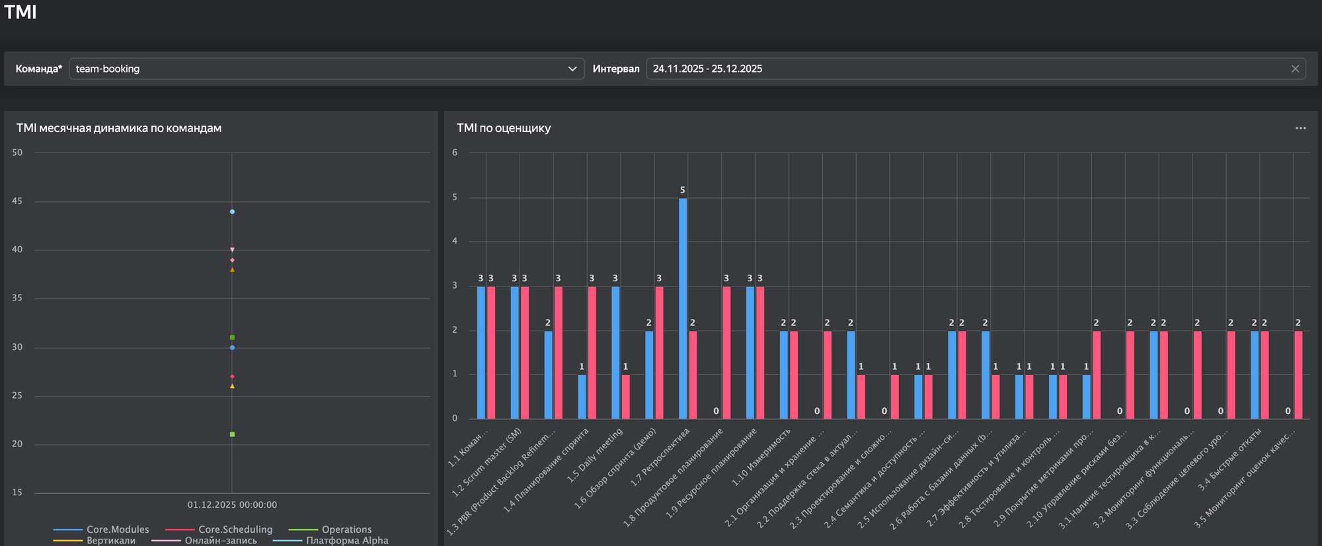Click the Интервал date range field
The width and height of the screenshot is (1322, 546).
pyautogui.click(x=965, y=69)
